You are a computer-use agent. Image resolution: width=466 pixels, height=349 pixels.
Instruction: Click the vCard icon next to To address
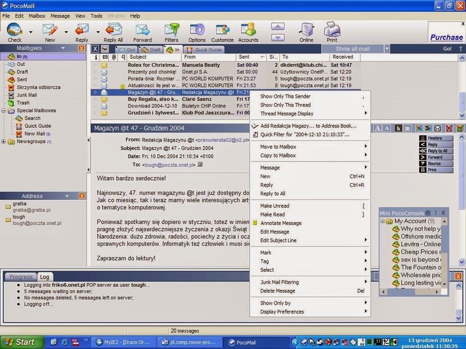(x=200, y=164)
